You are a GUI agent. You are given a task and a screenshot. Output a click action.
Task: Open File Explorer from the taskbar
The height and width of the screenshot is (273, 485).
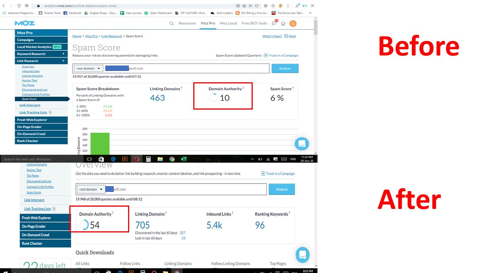point(160,159)
